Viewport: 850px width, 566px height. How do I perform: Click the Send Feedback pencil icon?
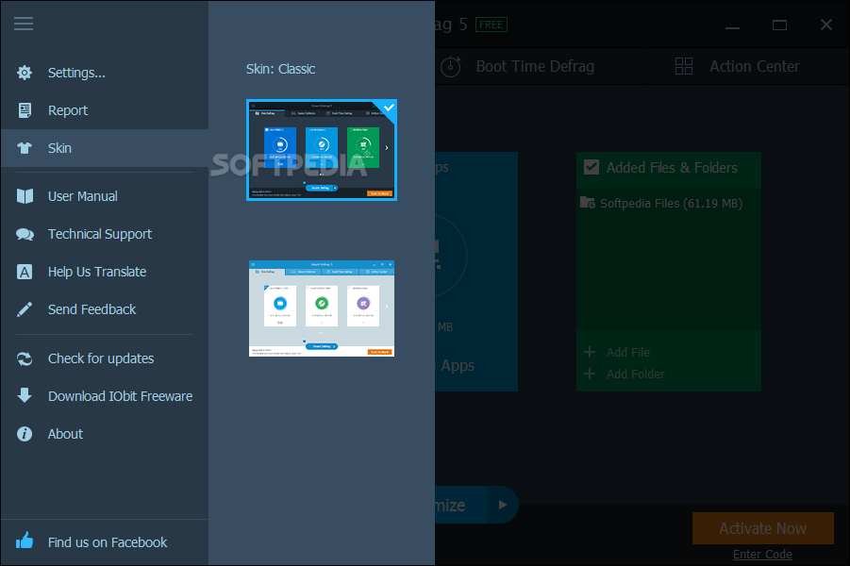coord(25,309)
